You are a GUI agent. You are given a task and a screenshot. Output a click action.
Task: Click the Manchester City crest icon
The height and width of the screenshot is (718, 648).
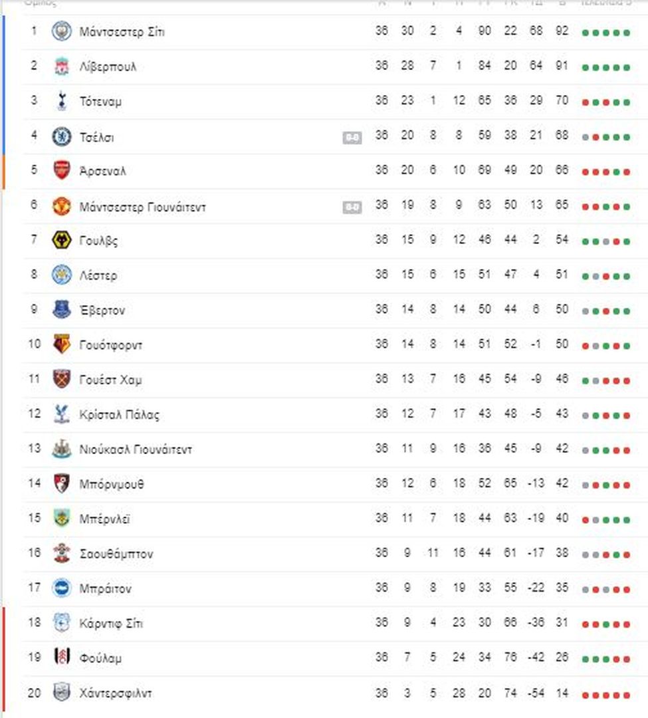61,32
